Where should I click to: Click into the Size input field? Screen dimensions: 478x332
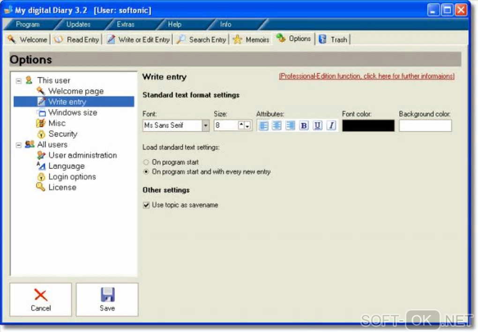(x=226, y=125)
